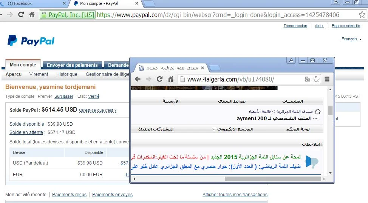Click the PayPal address bar URL
The width and height of the screenshot is (368, 203).
(x=218, y=15)
